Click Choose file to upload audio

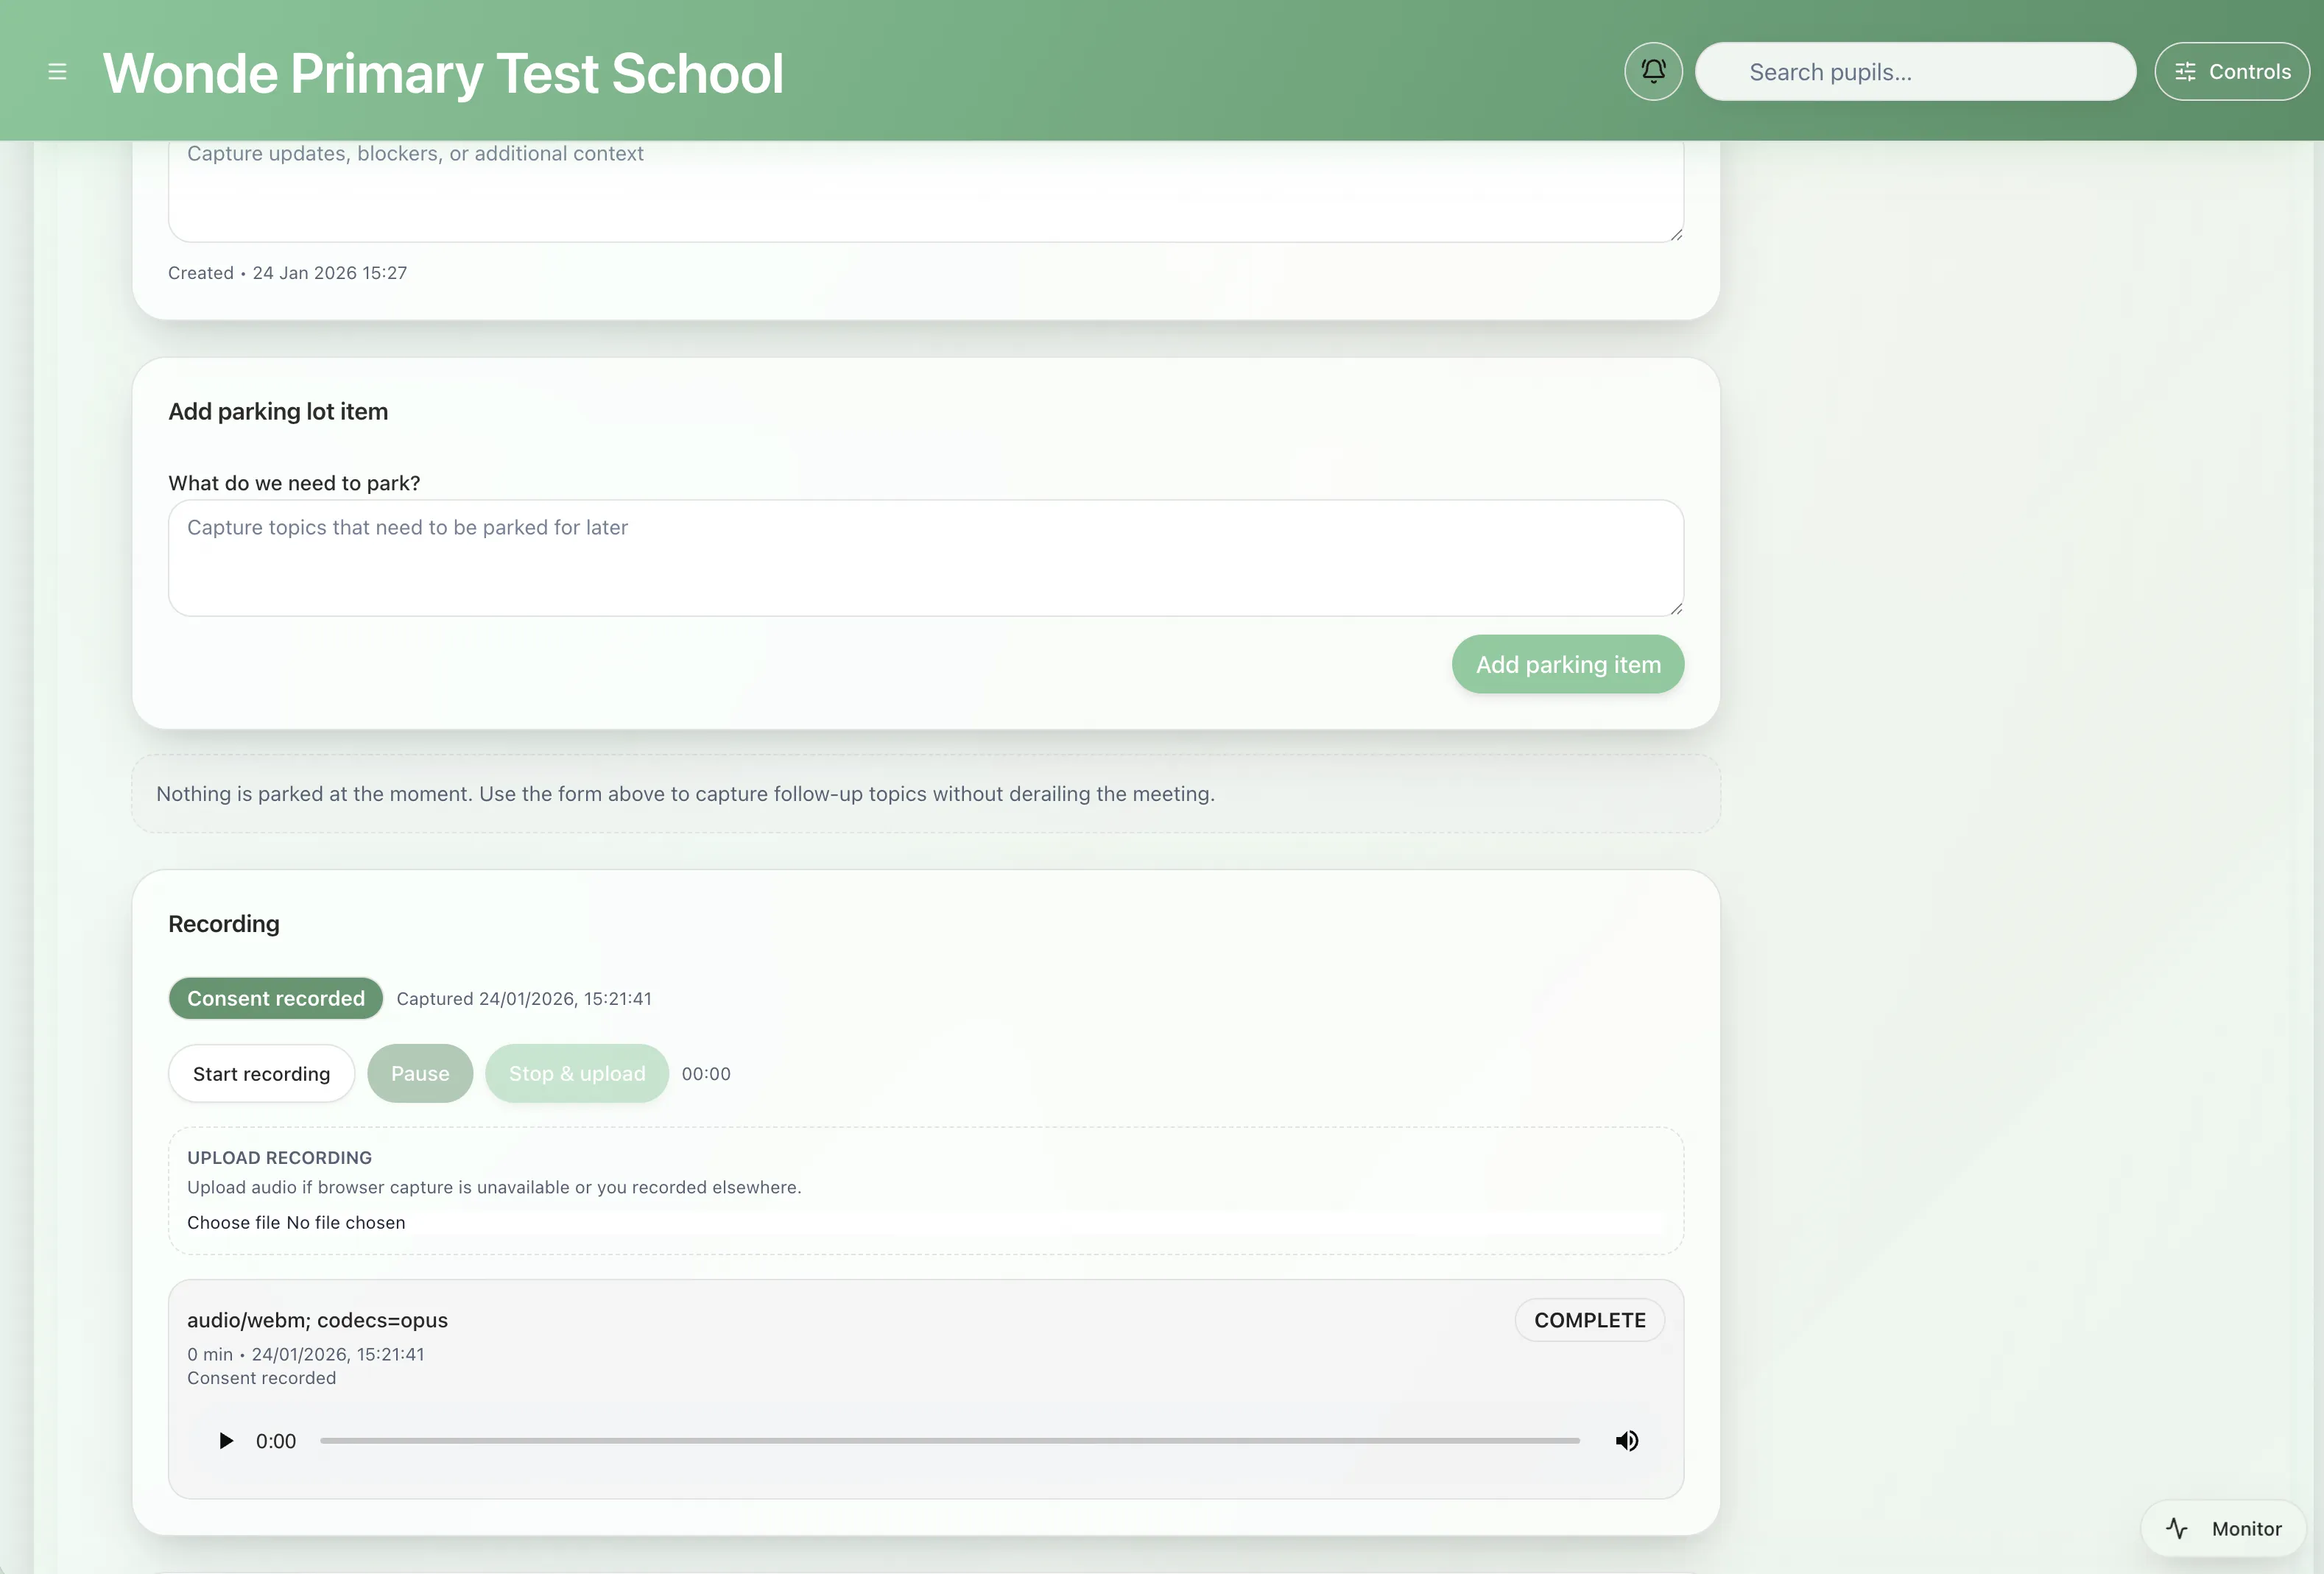click(233, 1222)
